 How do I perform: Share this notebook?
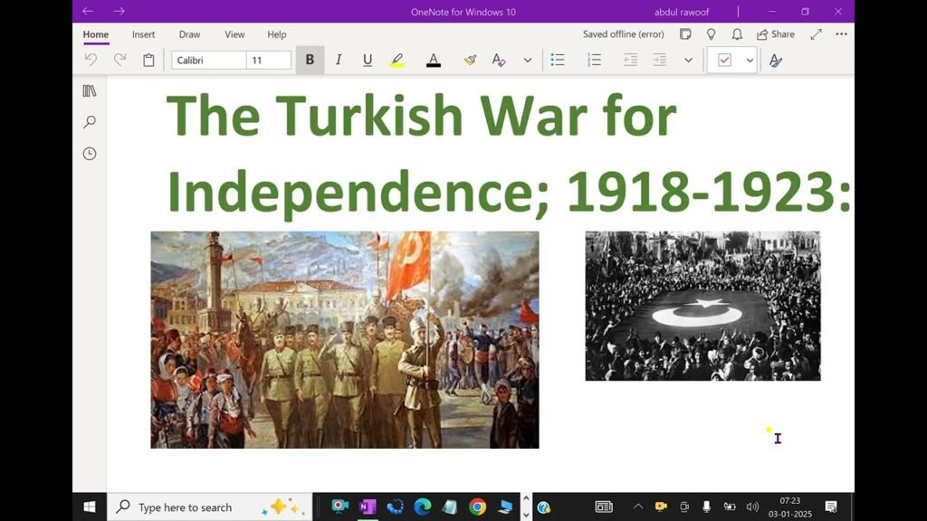(776, 34)
